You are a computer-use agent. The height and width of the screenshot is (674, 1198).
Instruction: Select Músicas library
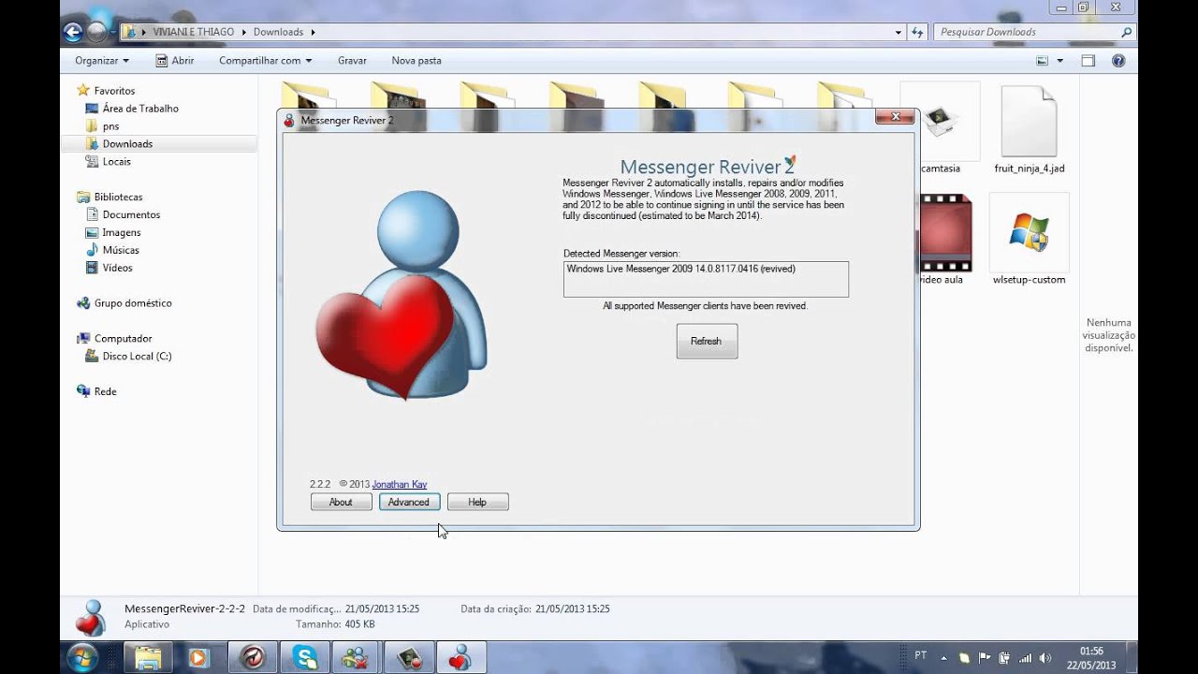121,251
